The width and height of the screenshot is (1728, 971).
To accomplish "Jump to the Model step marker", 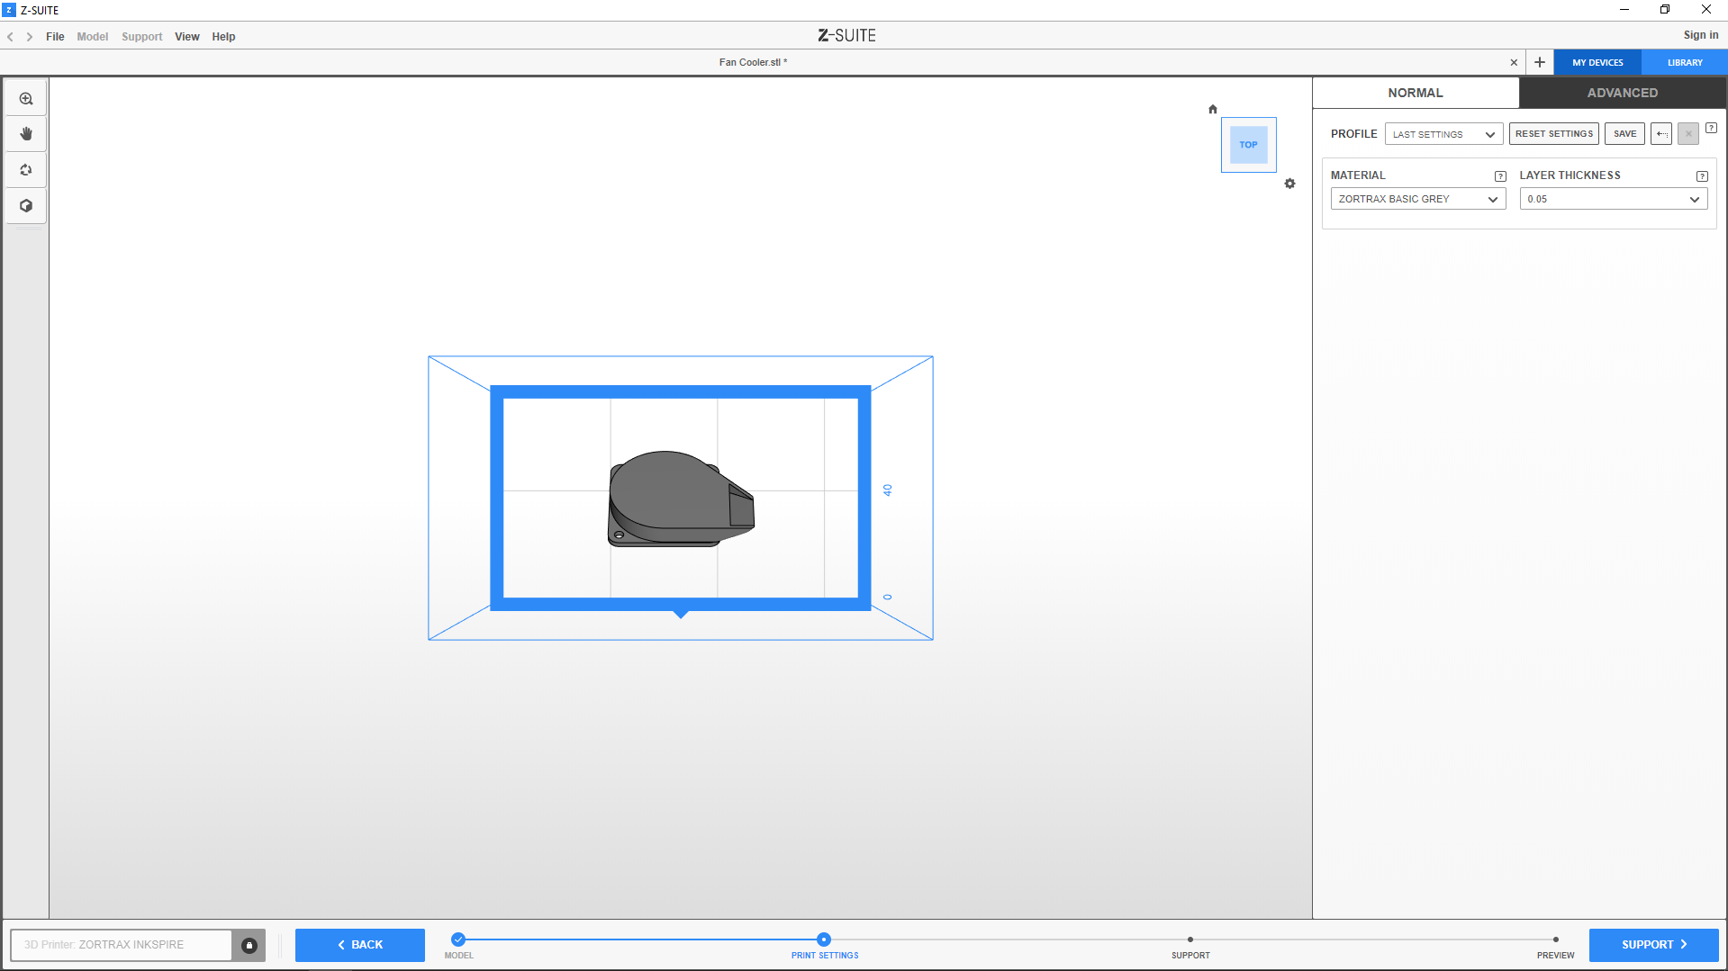I will click(458, 940).
